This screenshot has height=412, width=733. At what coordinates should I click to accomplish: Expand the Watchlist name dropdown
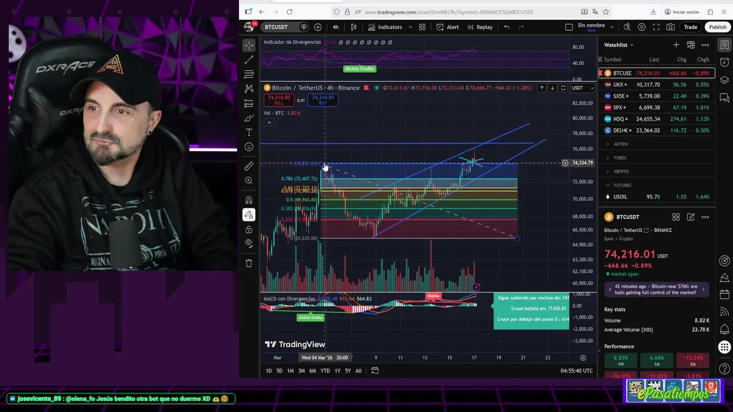click(619, 45)
